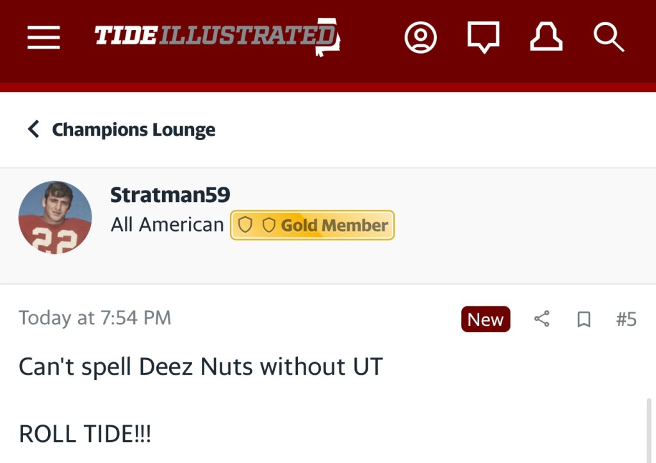Bookmark the post with the bookmark icon
656x463 pixels.
[x=584, y=319]
